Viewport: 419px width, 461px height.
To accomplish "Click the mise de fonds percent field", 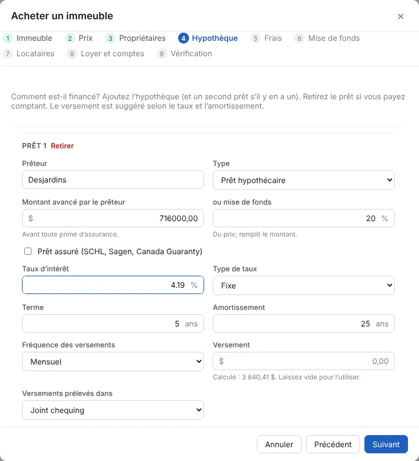I will coord(303,218).
